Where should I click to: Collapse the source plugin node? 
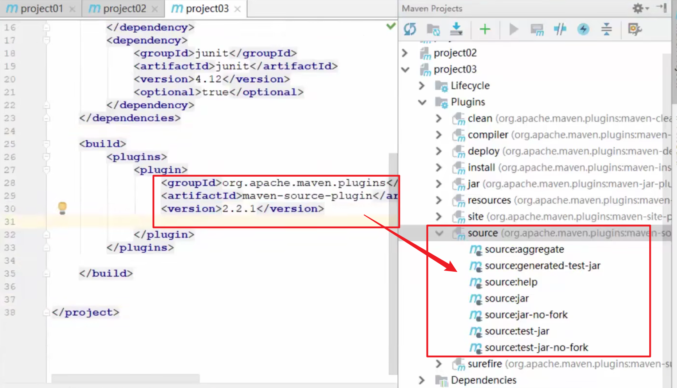[x=439, y=233]
